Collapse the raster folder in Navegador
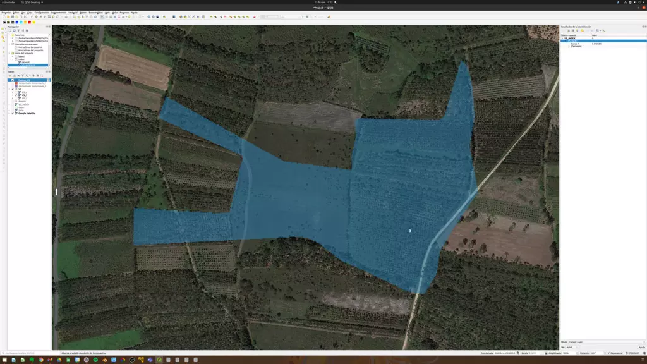This screenshot has height=364, width=647. pos(13,59)
